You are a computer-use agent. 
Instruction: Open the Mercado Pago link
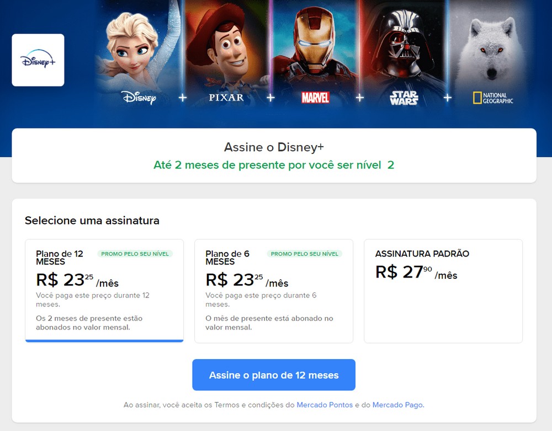(x=397, y=405)
